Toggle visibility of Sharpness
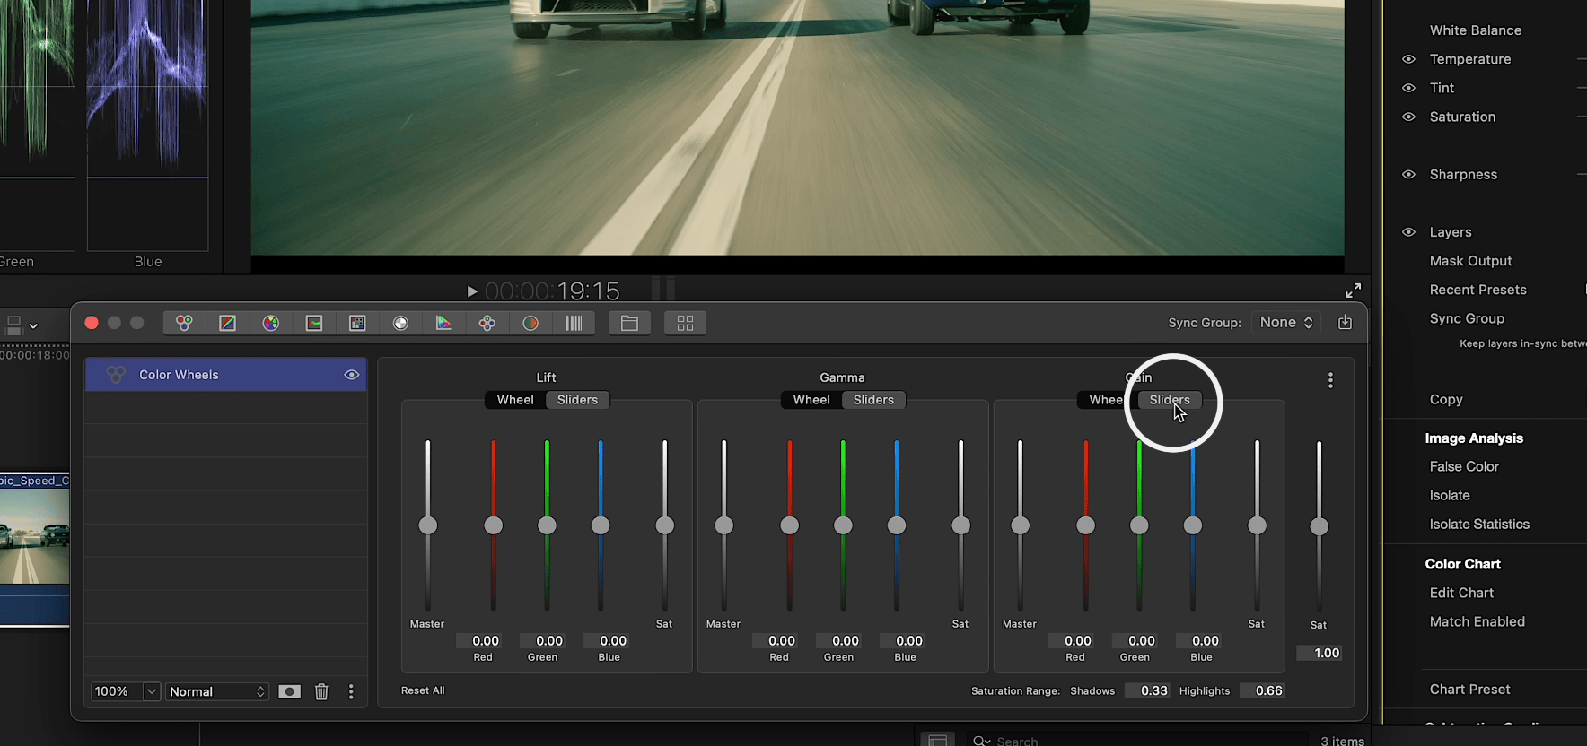Image resolution: width=1587 pixels, height=746 pixels. coord(1408,175)
